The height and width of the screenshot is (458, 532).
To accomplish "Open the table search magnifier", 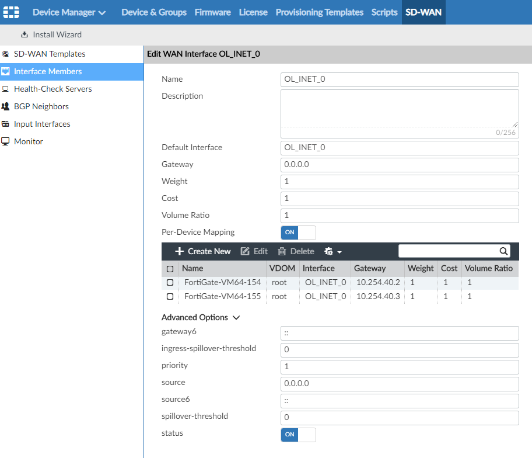I will [503, 251].
